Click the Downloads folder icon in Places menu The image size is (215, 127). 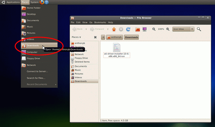pos(24,46)
